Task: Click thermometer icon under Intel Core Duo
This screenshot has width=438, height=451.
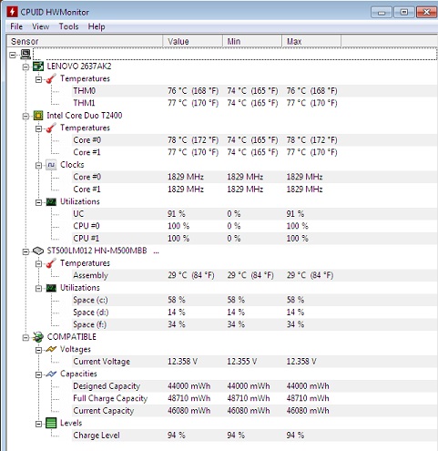Action: coord(51,128)
